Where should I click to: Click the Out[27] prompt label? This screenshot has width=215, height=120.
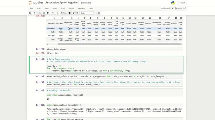40,53
